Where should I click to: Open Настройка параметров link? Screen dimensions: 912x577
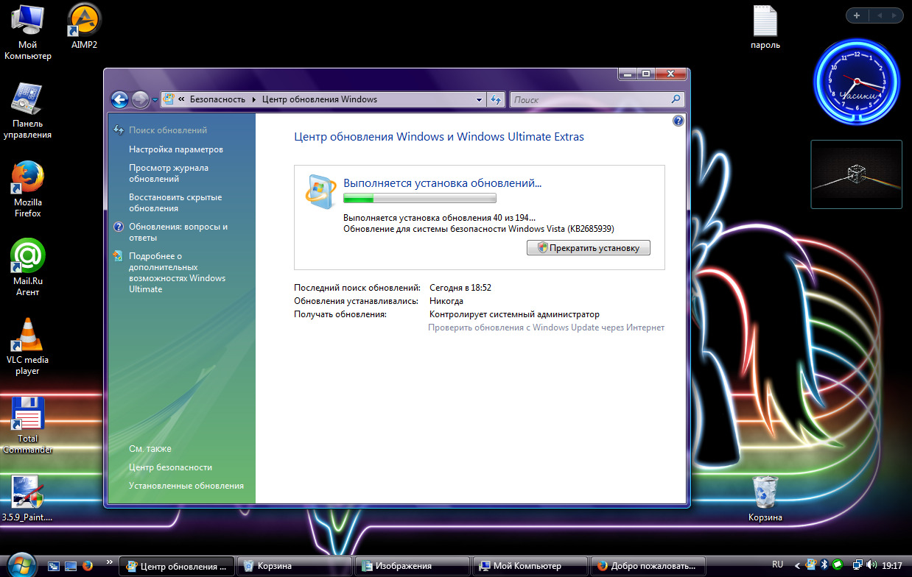point(176,149)
